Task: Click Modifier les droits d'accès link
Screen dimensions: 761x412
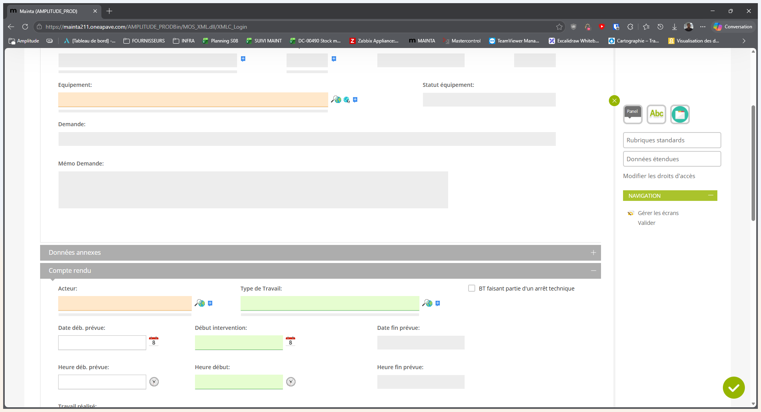Action: [x=659, y=176]
